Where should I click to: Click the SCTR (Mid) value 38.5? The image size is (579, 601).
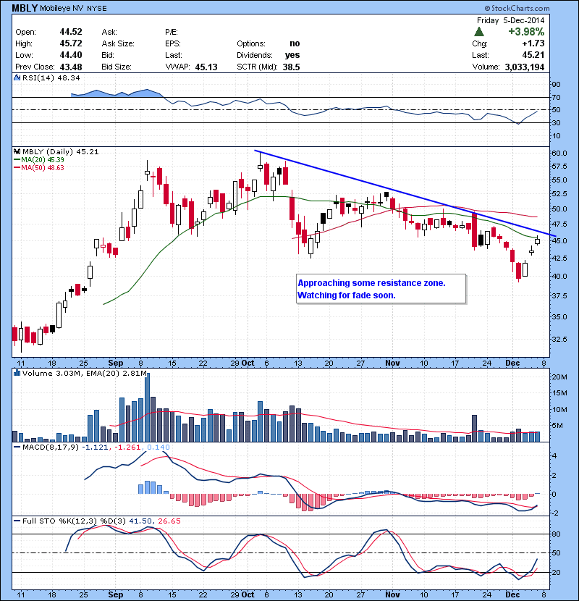point(291,67)
